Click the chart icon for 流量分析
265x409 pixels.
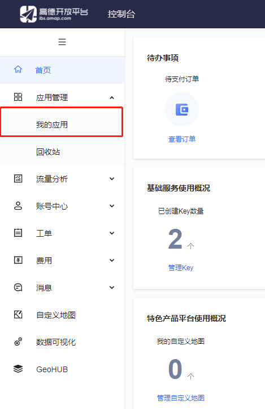[18, 178]
